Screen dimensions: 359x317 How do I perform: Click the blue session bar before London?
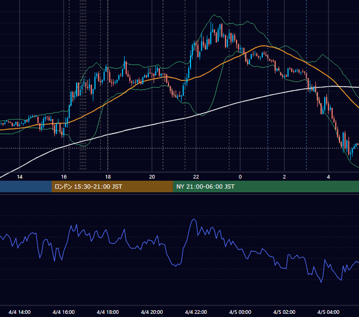(26, 187)
